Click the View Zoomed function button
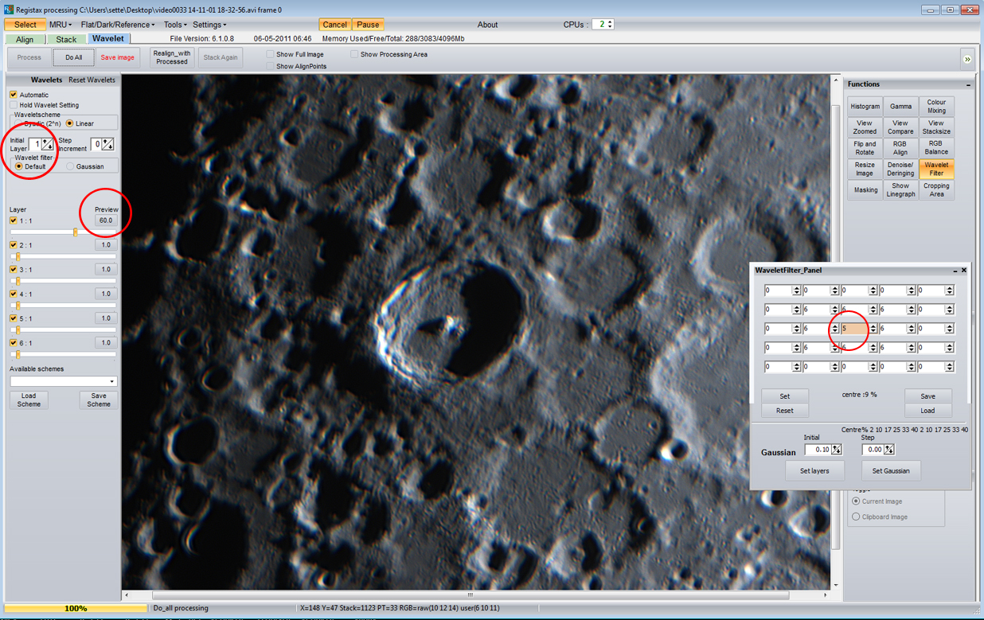The image size is (984, 620). pyautogui.click(x=865, y=127)
